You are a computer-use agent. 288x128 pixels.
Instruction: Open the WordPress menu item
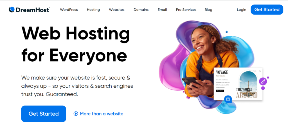[x=69, y=10]
